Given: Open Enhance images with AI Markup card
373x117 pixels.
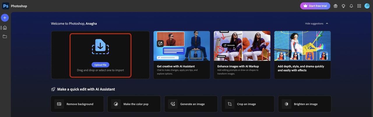Looking at the screenshot, I should [242, 55].
